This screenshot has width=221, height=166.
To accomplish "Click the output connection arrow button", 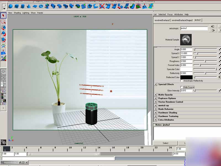I will coord(213,30).
